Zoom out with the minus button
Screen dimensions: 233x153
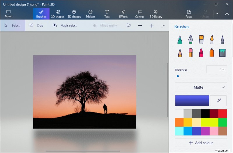[x=140, y=26]
